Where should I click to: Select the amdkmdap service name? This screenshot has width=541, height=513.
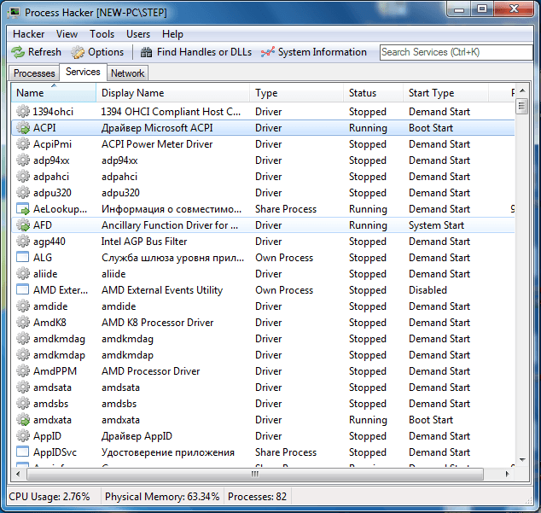tap(60, 355)
